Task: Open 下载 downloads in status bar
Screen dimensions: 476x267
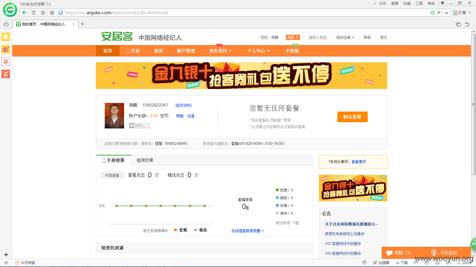Action: [x=402, y=263]
